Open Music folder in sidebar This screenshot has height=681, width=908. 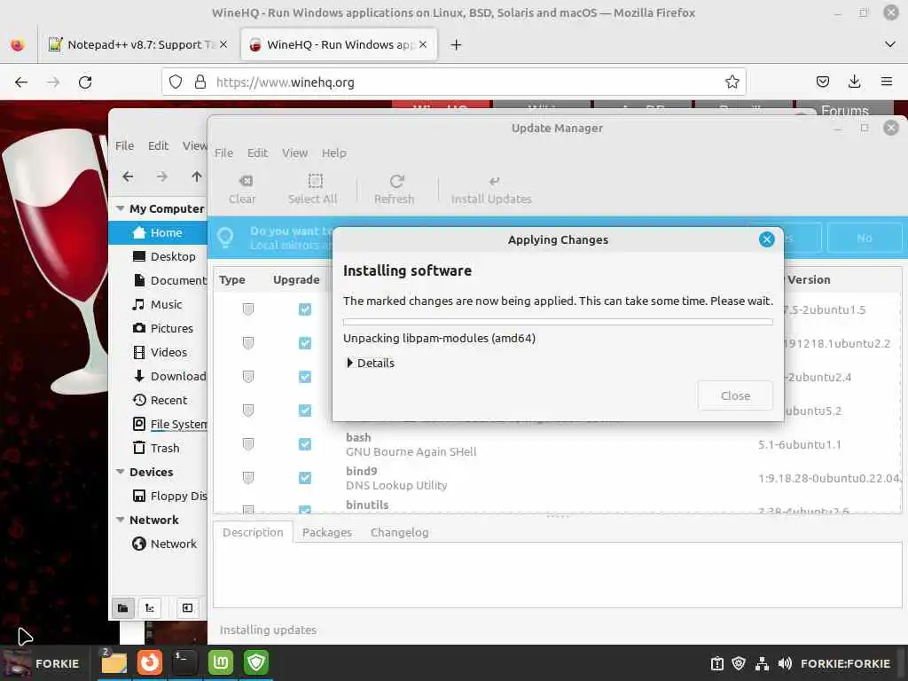tap(158, 305)
